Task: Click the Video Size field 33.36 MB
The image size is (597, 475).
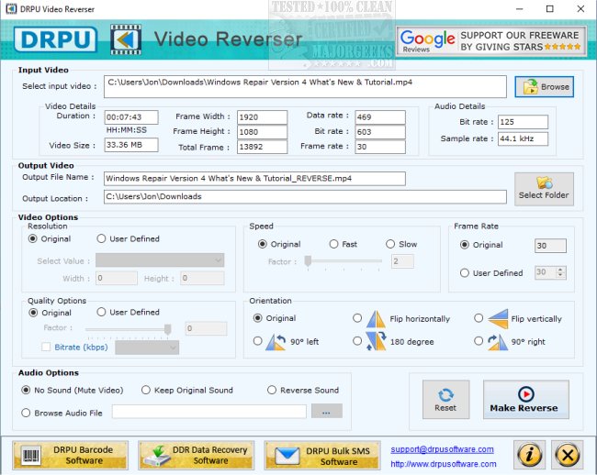Action: (131, 145)
